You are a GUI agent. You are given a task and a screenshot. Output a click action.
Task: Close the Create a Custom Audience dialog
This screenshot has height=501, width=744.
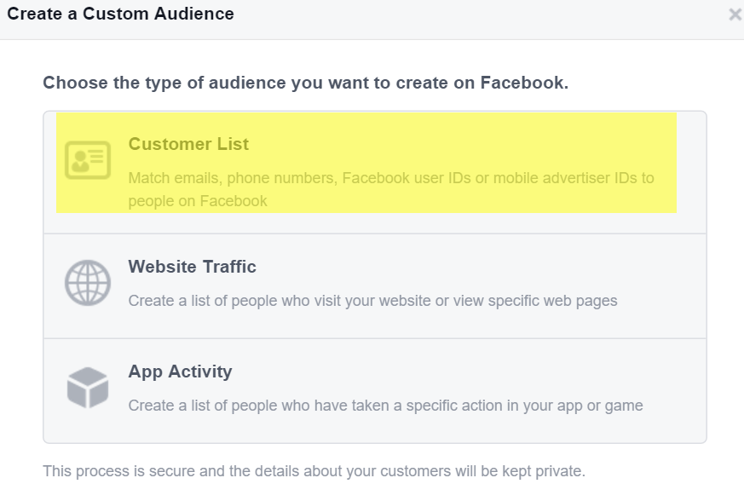(735, 14)
